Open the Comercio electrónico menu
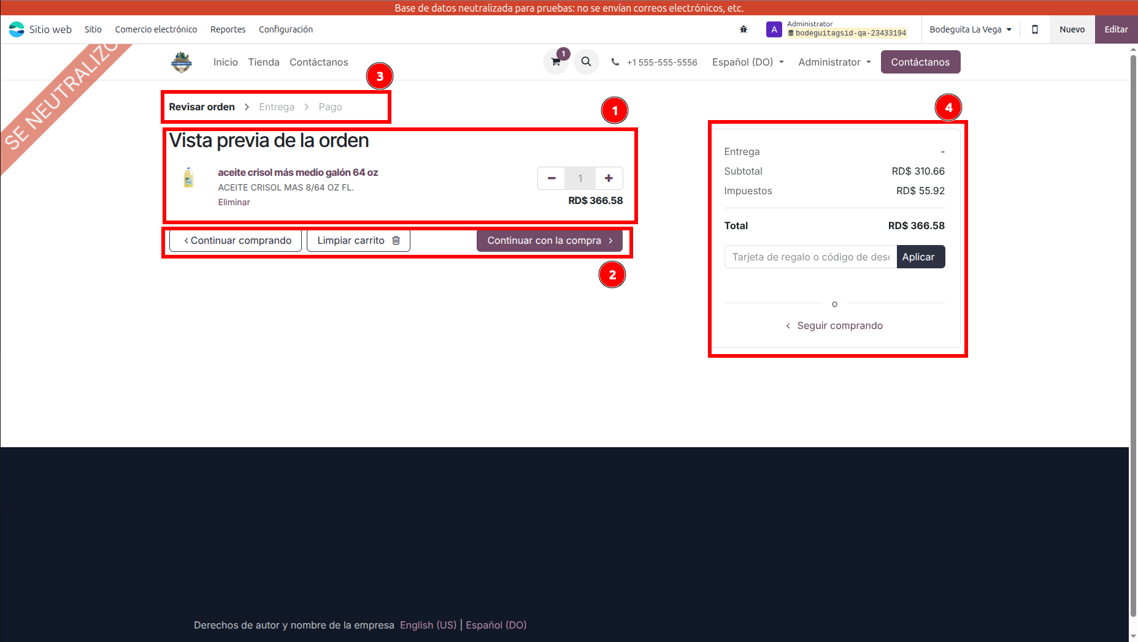The width and height of the screenshot is (1138, 642). (156, 29)
